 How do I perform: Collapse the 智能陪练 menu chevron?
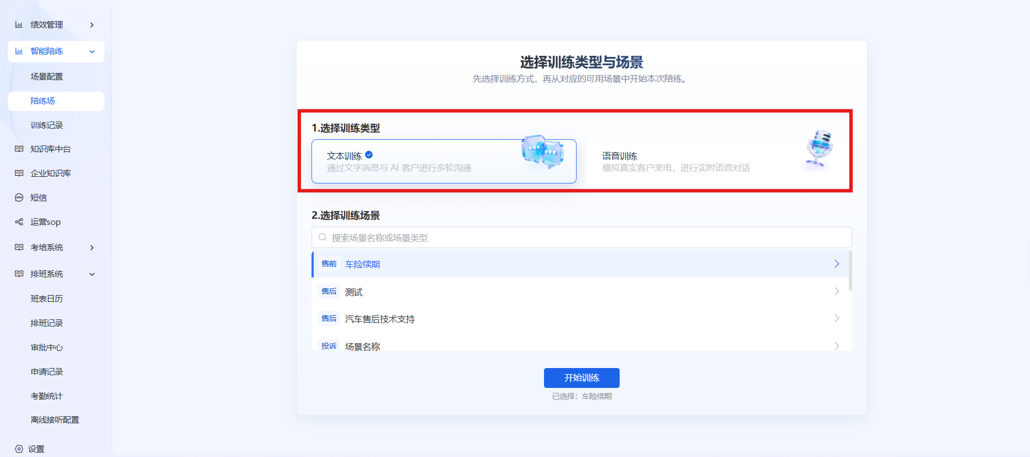(92, 51)
